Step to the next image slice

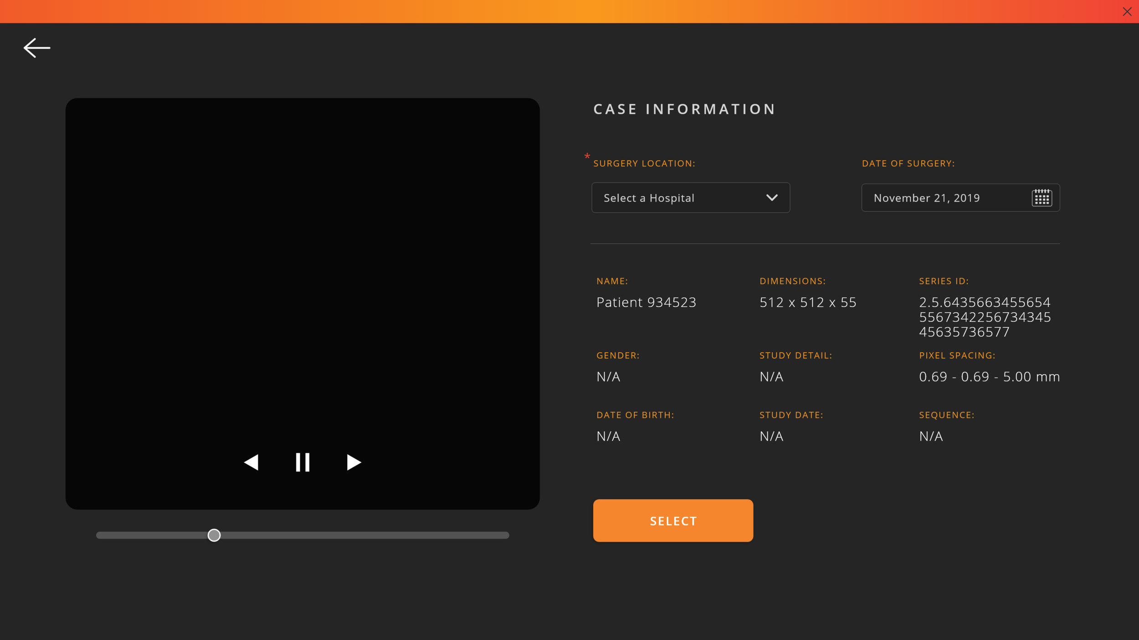[x=354, y=462]
